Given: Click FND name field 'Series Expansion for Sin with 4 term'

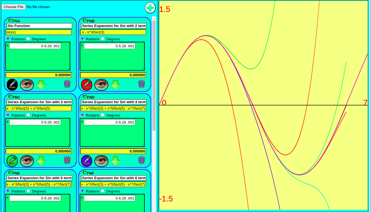Looking at the screenshot, I should point(114,102).
